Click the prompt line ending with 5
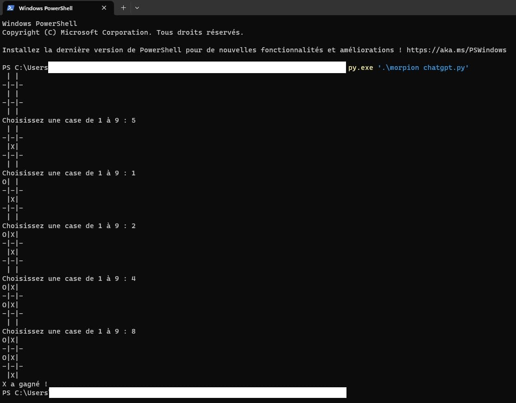Viewport: 516px width, 403px height. point(69,120)
